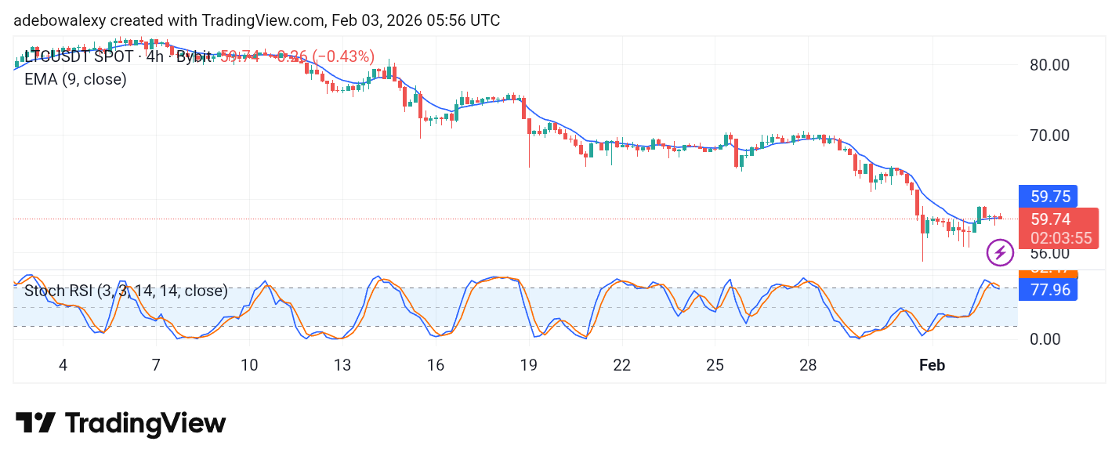Click the 16 date label on time axis
Image resolution: width=1119 pixels, height=463 pixels.
point(436,365)
